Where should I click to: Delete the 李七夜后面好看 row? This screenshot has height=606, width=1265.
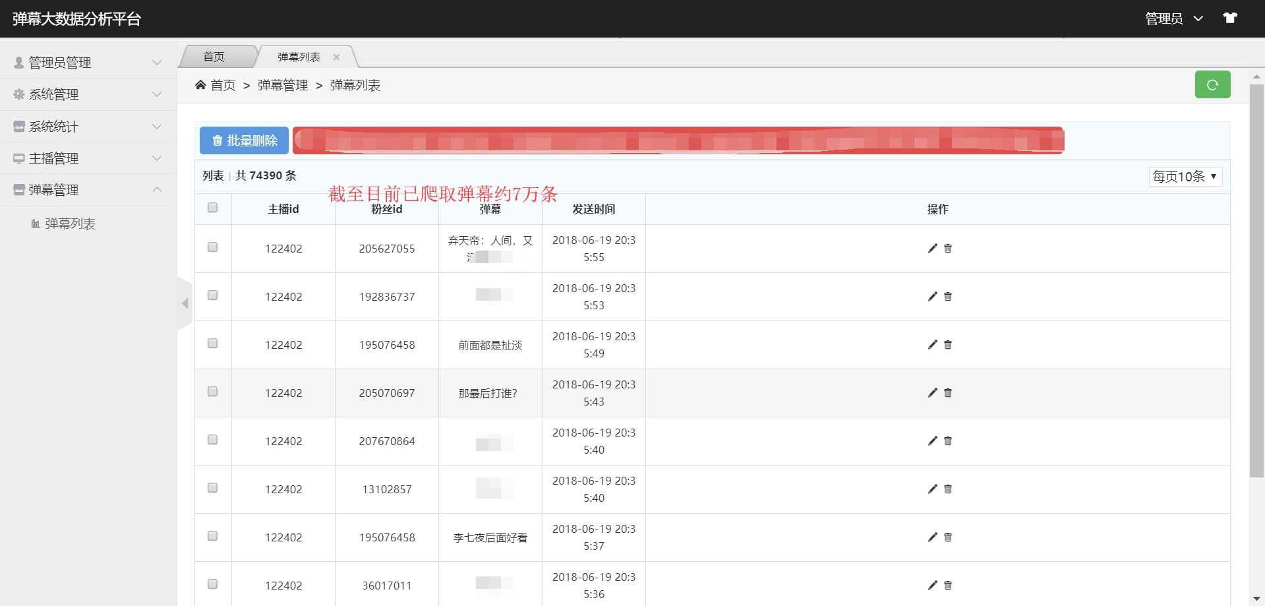point(948,537)
